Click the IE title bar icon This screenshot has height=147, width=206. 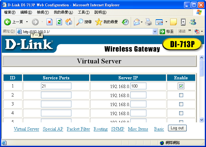click(x=4, y=5)
